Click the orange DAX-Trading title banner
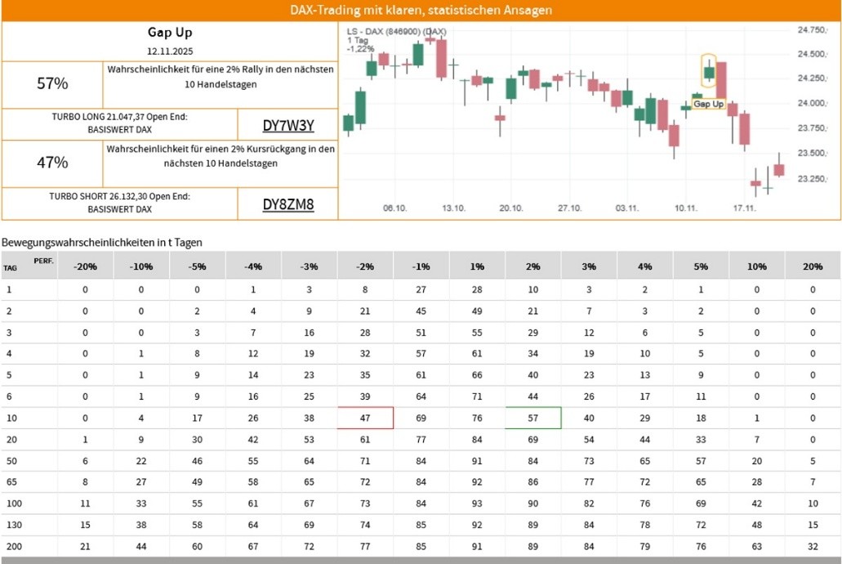Screen dimensions: 842x564 tap(421, 11)
